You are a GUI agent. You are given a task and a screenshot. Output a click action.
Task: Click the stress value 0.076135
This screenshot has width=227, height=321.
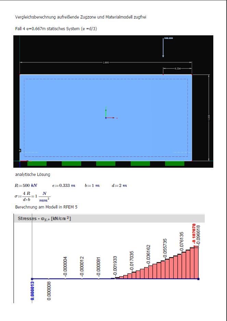pyautogui.click(x=181, y=241)
